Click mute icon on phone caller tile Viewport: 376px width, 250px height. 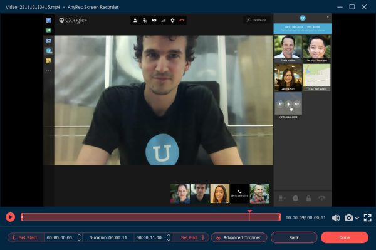point(288,104)
